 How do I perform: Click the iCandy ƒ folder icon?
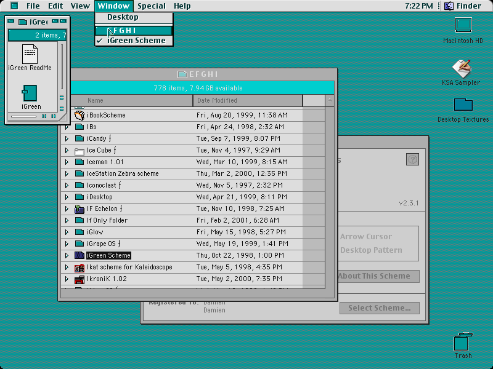pos(79,138)
